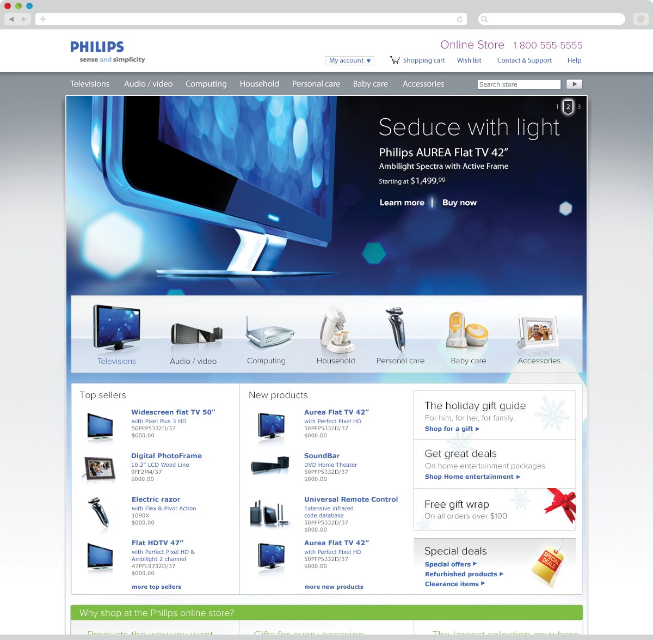Click the browser back arrow
Screen dimensions: 653x640
(x=11, y=19)
